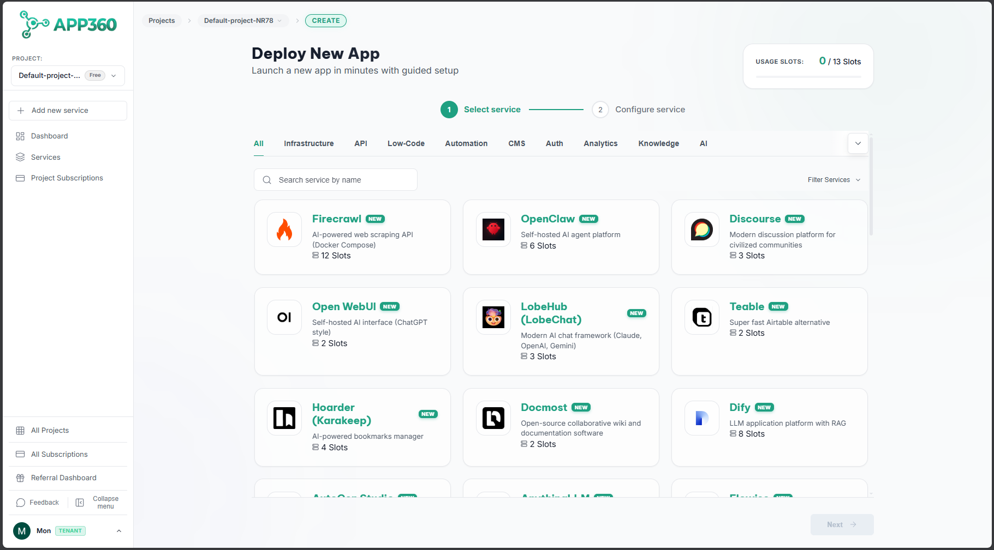Click Docmost description text

pos(581,428)
